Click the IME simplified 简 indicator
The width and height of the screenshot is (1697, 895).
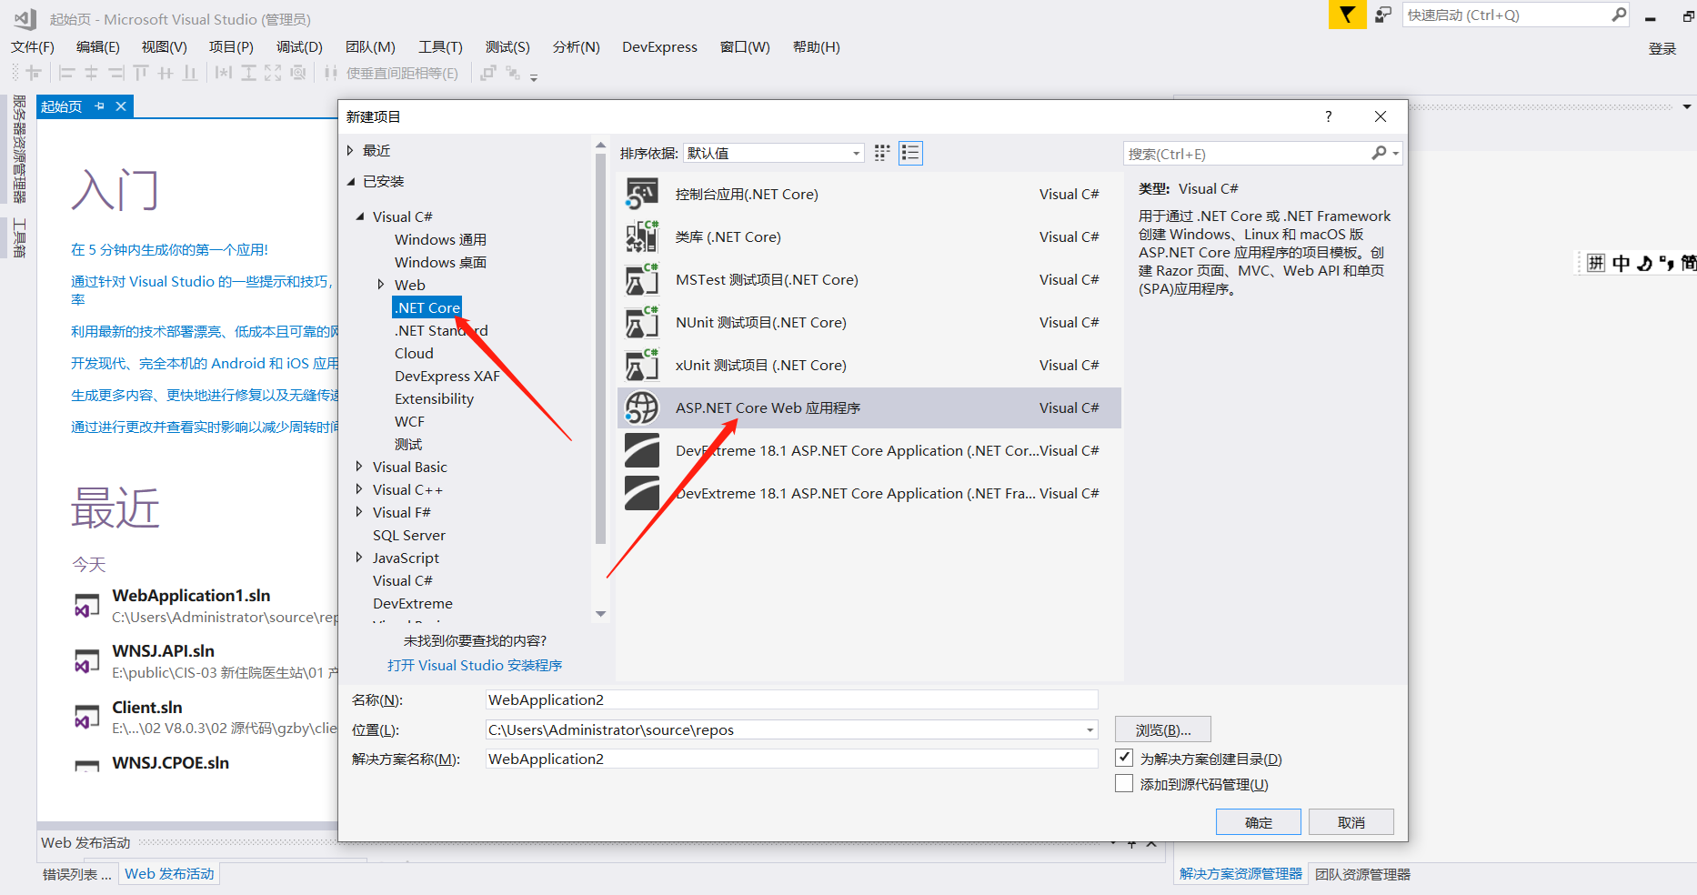1689,263
